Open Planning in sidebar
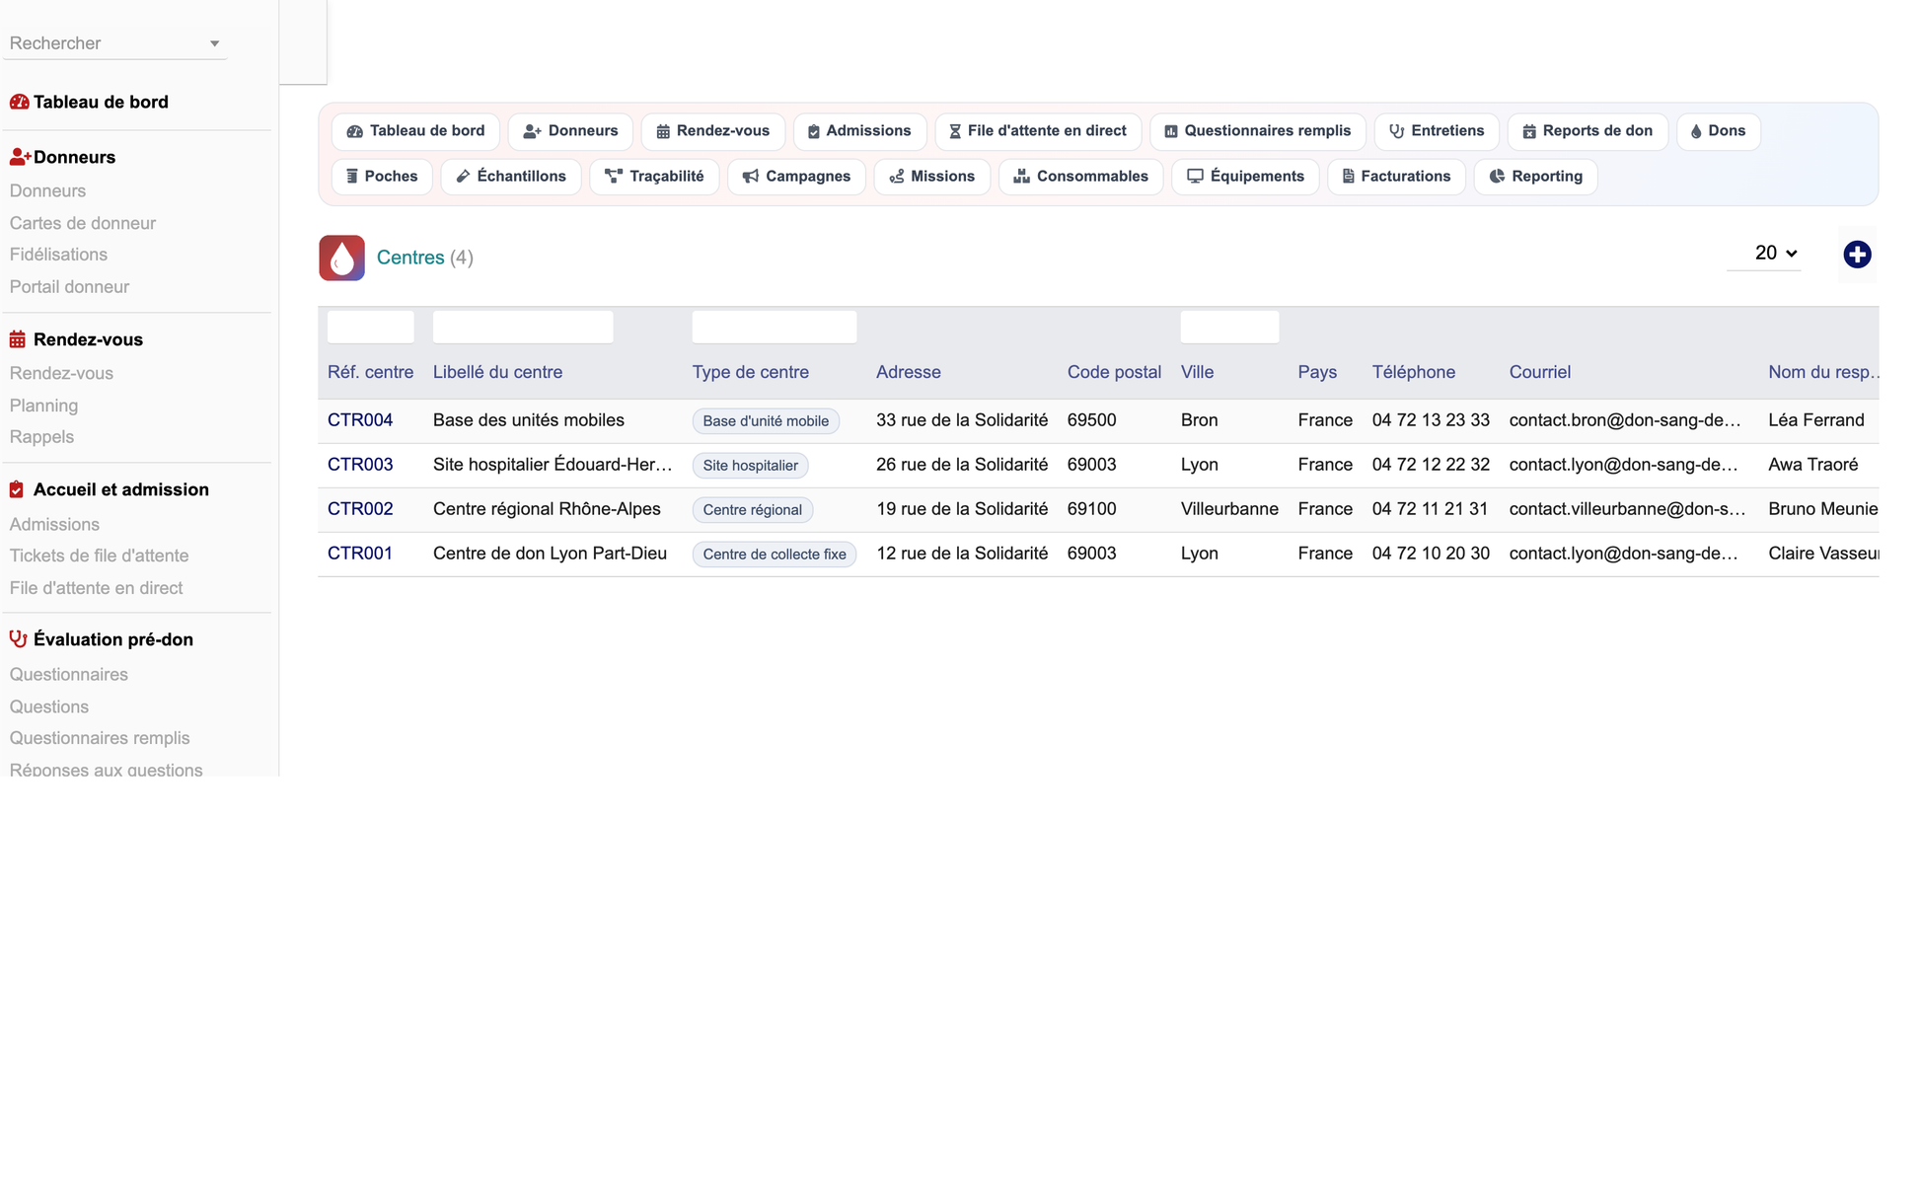 tap(43, 406)
